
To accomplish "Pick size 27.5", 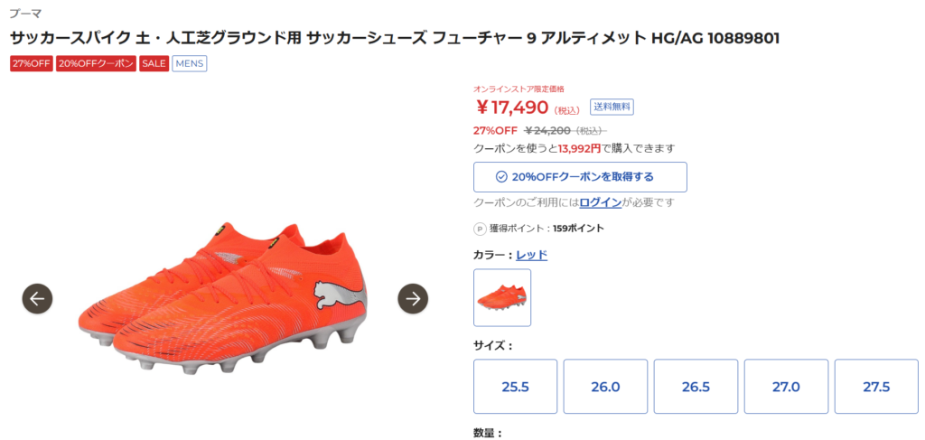I will [x=876, y=387].
